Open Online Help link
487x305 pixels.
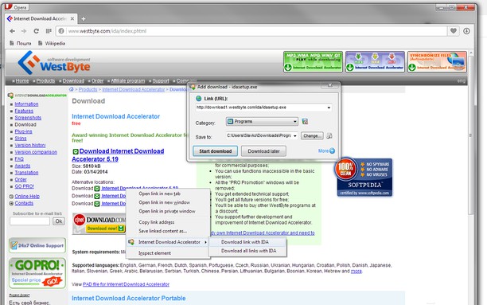pos(27,196)
